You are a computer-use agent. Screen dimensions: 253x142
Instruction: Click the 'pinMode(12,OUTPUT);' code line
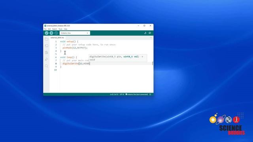(75, 48)
